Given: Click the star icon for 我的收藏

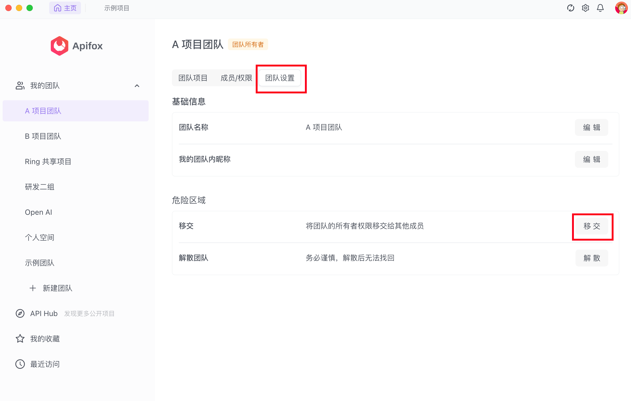Looking at the screenshot, I should click(x=20, y=339).
